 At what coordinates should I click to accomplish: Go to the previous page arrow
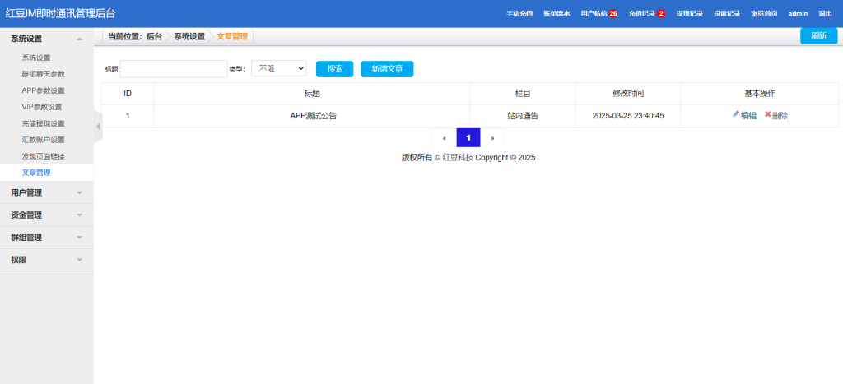pos(445,138)
